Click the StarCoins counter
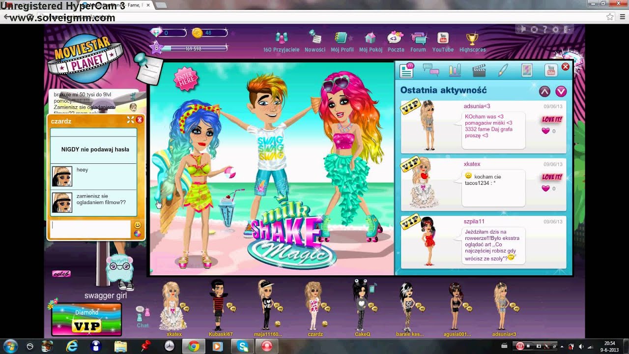The height and width of the screenshot is (354, 629). 210,33
